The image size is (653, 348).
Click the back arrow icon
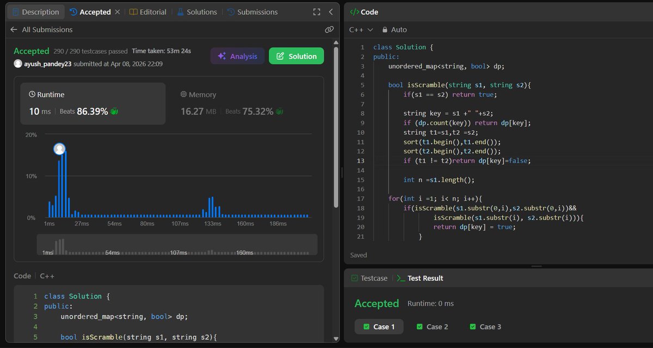pos(14,29)
